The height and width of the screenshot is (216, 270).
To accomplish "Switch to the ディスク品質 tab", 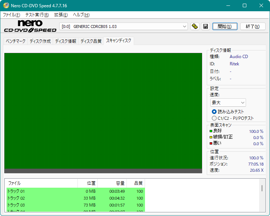I will pyautogui.click(x=91, y=41).
